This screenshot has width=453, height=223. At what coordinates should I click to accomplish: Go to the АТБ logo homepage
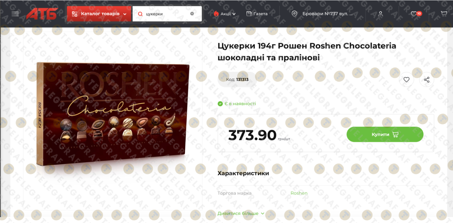coord(42,14)
